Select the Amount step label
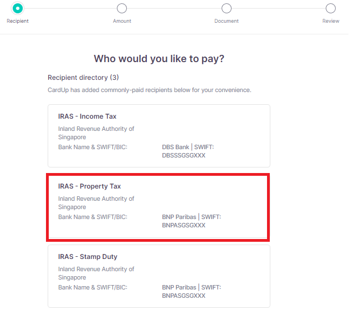This screenshot has width=349, height=310. click(x=122, y=21)
